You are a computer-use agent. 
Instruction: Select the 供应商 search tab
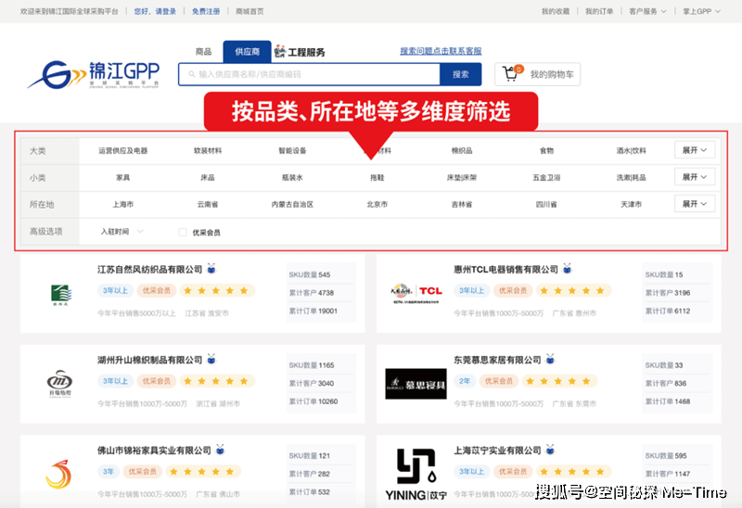[247, 52]
